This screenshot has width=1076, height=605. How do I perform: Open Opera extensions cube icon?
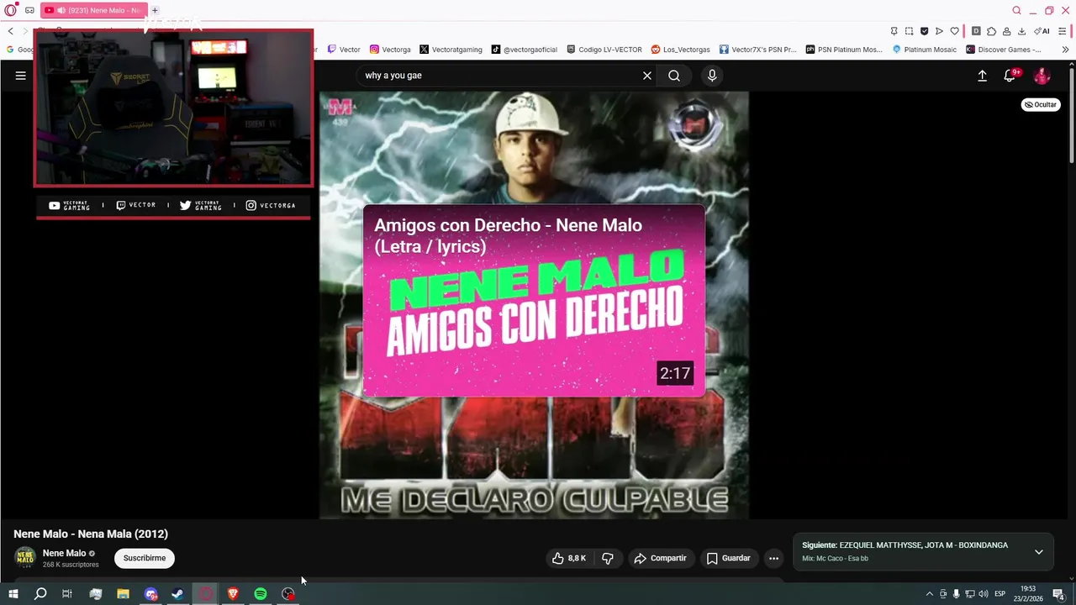click(991, 31)
